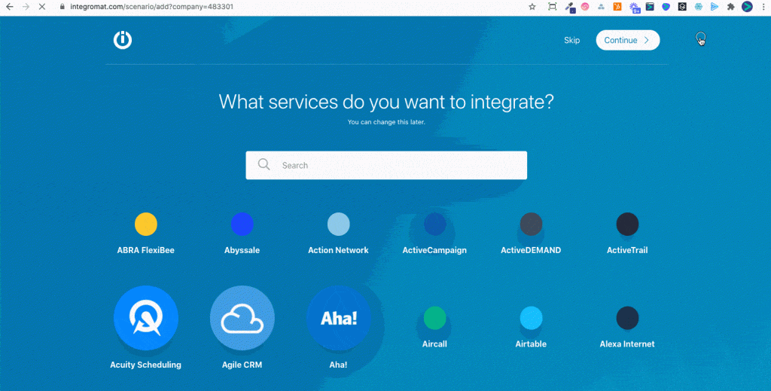Screen dimensions: 771x391
Task: Select the ABRA FlexiBee service icon
Action: (x=146, y=225)
